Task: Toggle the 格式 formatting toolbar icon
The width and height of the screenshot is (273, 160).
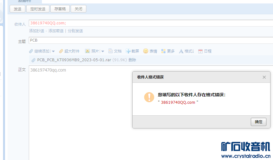Action: click(181, 51)
